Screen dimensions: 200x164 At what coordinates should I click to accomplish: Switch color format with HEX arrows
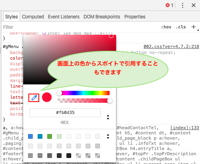[x=108, y=117]
